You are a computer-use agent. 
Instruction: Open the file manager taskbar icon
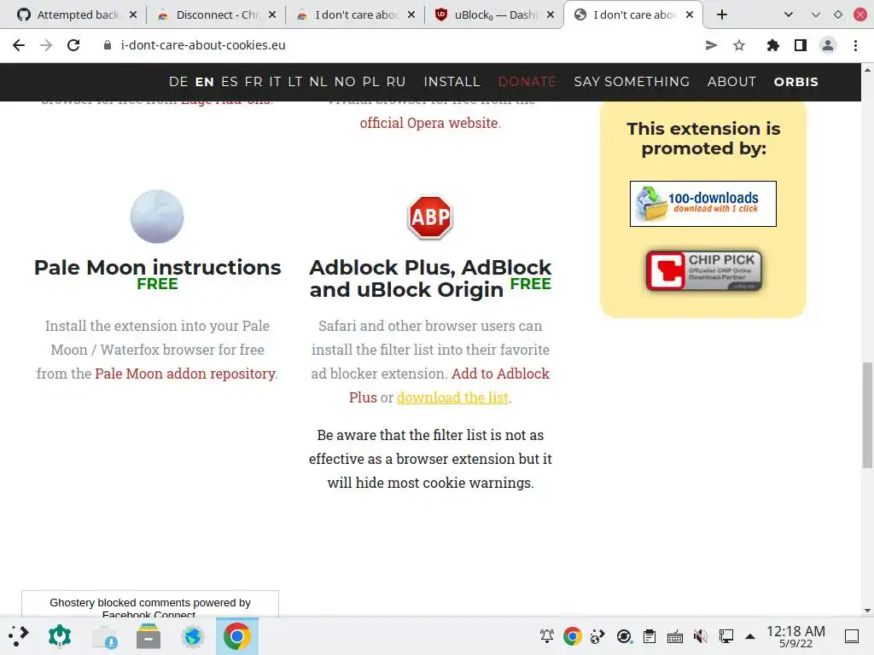(x=149, y=636)
